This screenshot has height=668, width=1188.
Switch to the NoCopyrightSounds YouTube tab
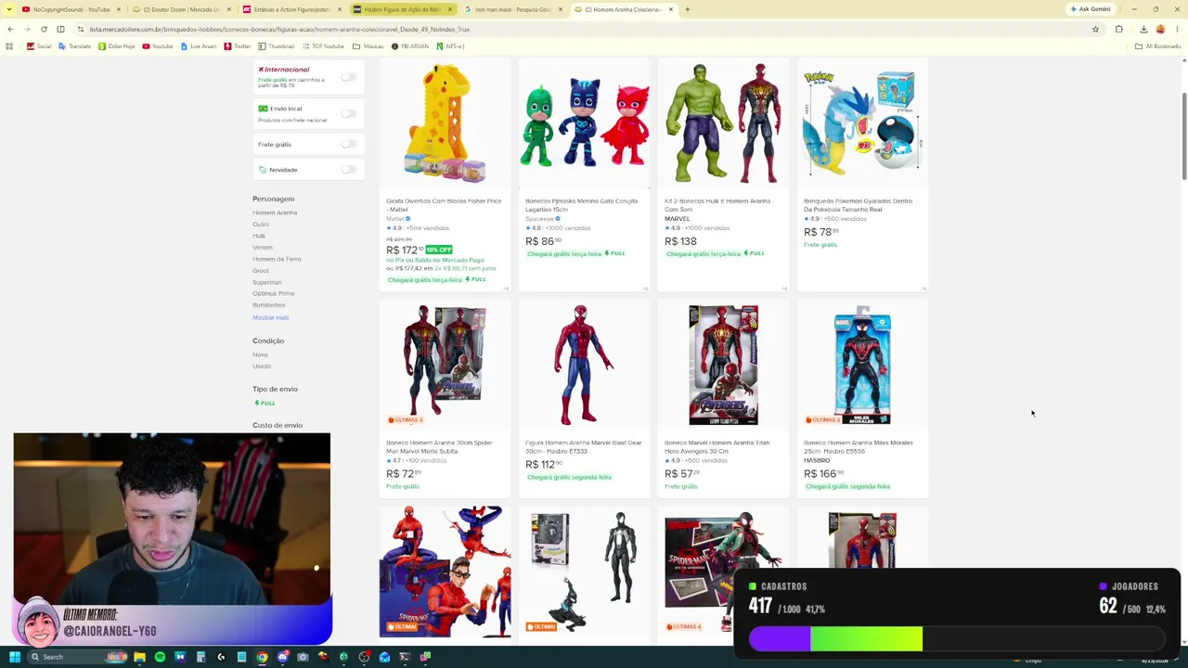coord(71,9)
